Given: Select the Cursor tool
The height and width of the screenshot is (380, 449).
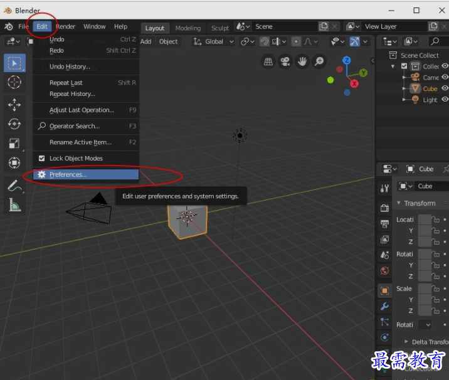Looking at the screenshot, I should click(14, 82).
